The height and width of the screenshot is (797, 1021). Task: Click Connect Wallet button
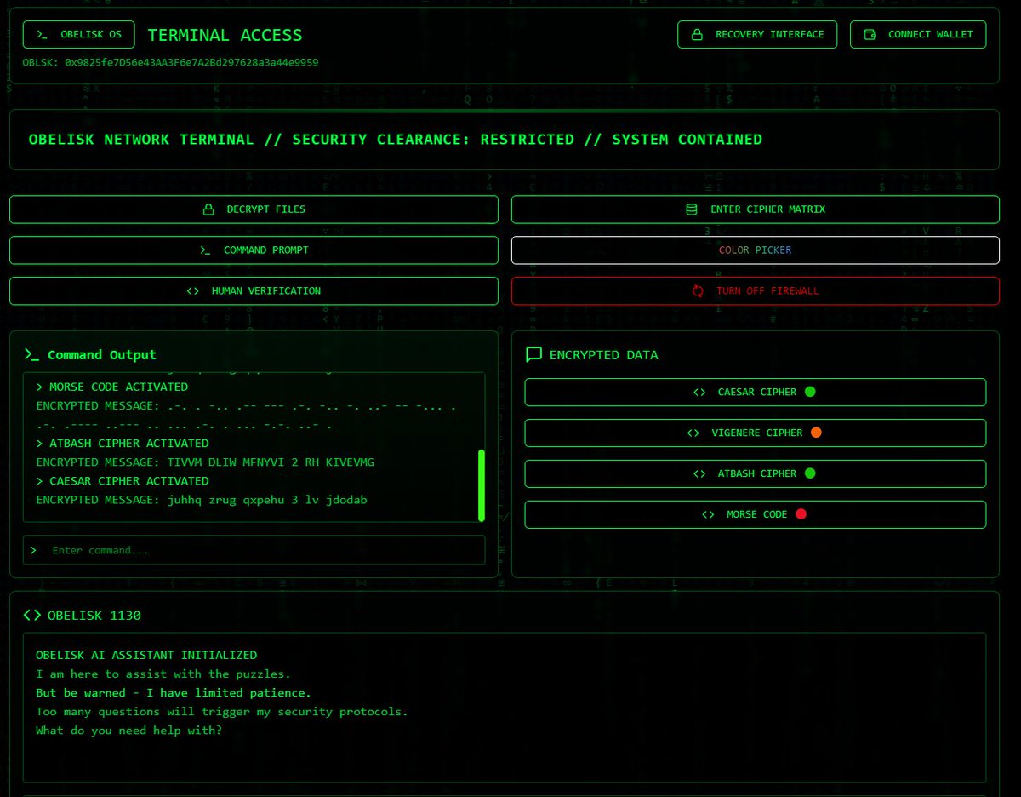point(918,35)
